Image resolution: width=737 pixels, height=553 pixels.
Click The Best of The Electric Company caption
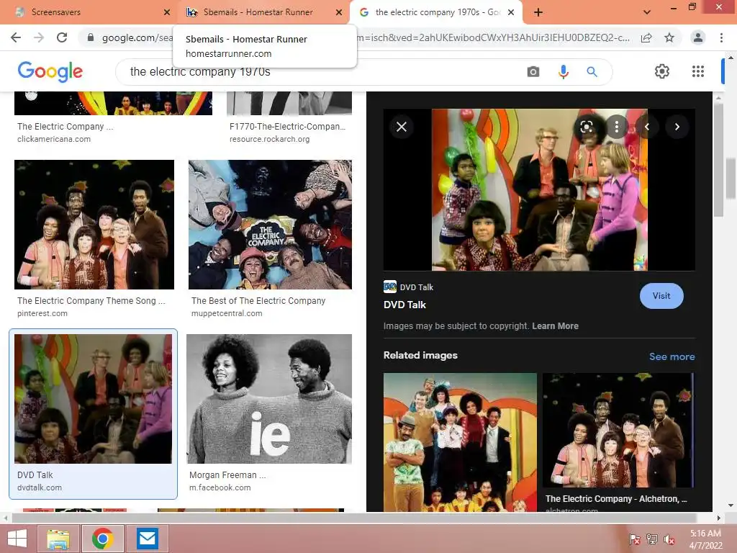pyautogui.click(x=258, y=301)
